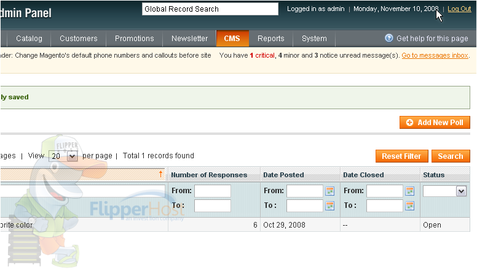Sort by Number of Responses column

pyautogui.click(x=209, y=175)
